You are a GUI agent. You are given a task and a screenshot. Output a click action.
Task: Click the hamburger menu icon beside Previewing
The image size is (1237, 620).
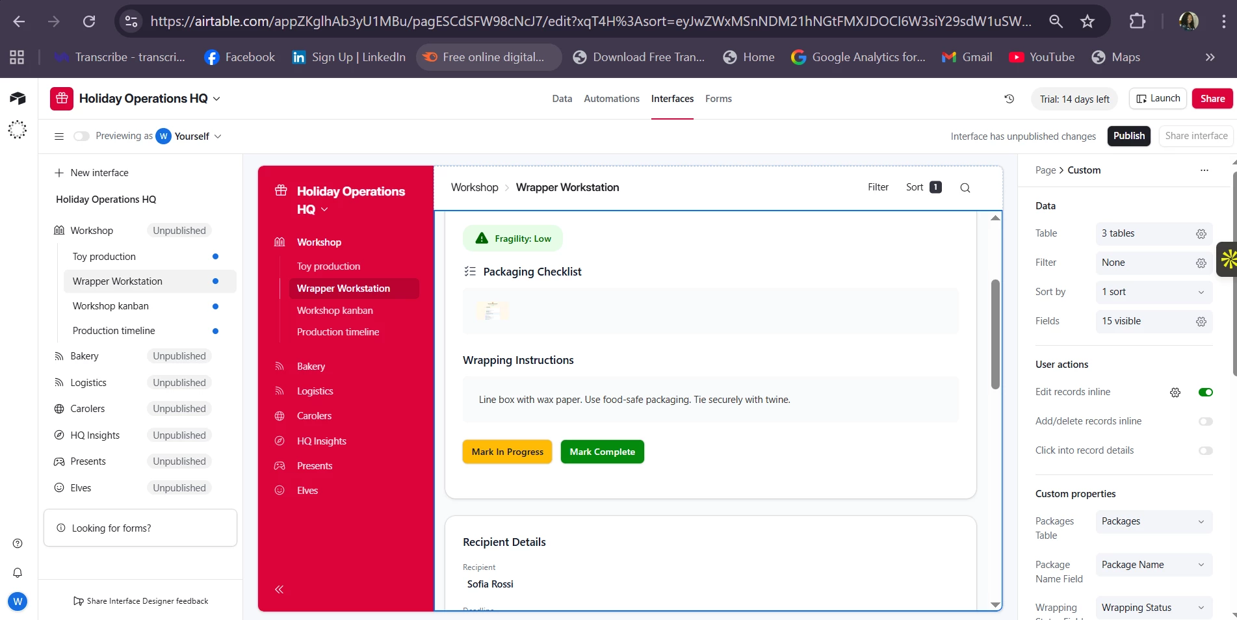pos(59,136)
